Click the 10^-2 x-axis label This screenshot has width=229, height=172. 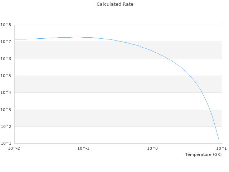coord(14,148)
